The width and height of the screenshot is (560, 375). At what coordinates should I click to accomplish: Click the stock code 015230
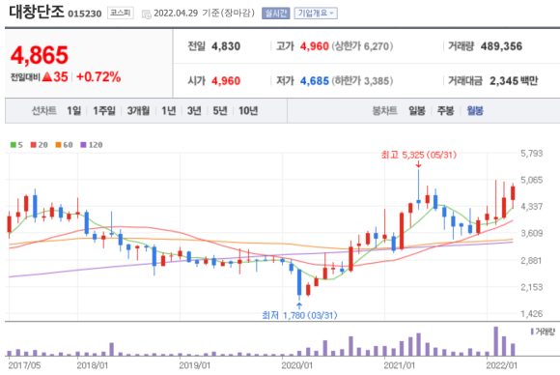click(85, 14)
